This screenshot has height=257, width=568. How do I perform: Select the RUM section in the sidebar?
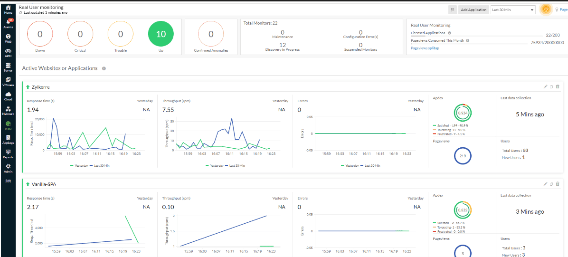click(8, 125)
